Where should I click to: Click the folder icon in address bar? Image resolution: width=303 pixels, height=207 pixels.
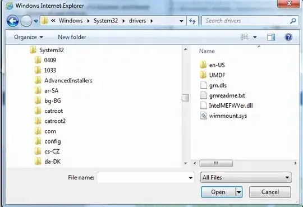pyautogui.click(x=45, y=21)
